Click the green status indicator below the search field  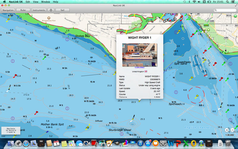235,16
